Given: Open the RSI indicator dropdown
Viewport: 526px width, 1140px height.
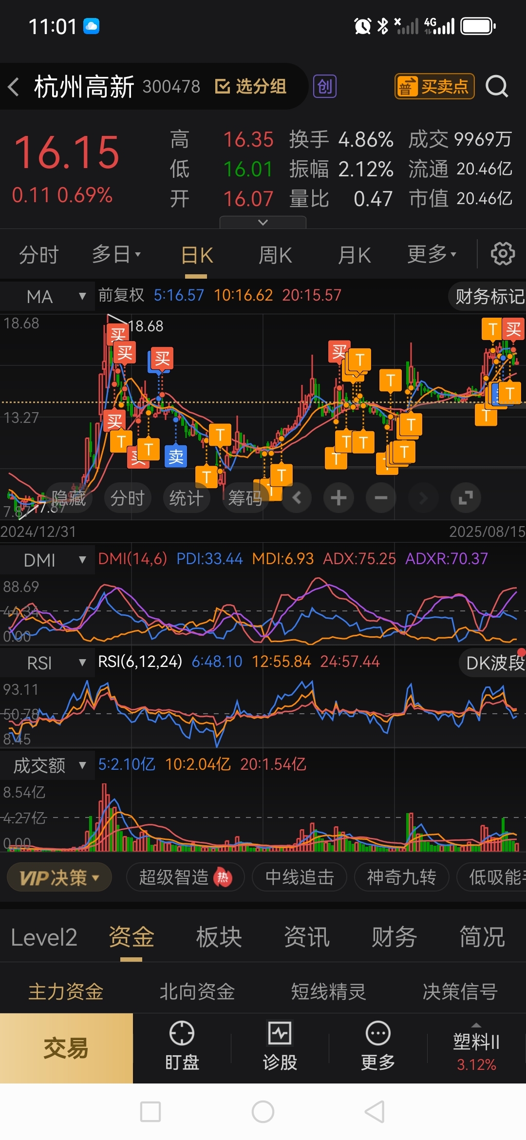Looking at the screenshot, I should point(47,663).
